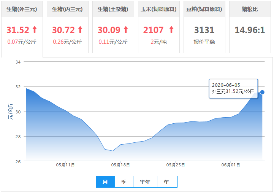Click the 2020-06-05 tooltip box

(x=233, y=88)
